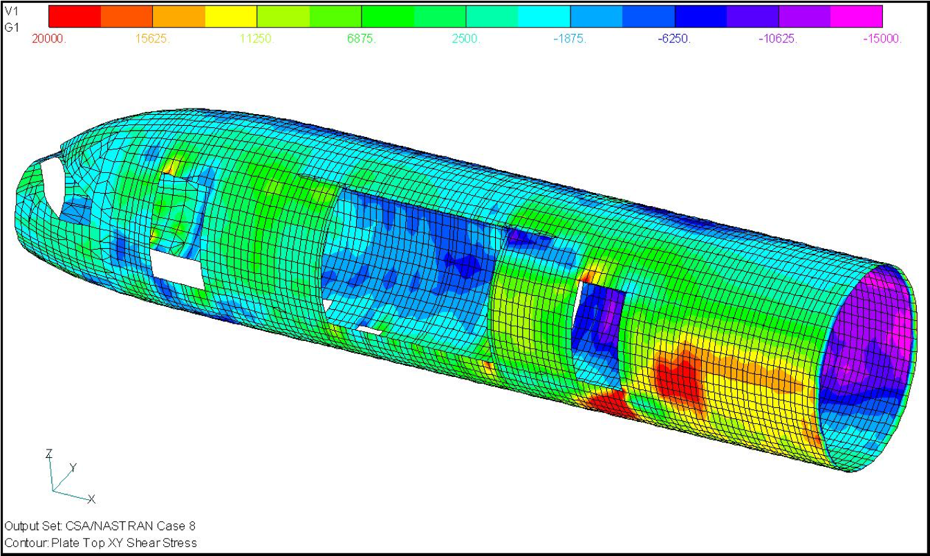The image size is (930, 556).
Task: Click the orange legend color segment
Action: [x=178, y=16]
